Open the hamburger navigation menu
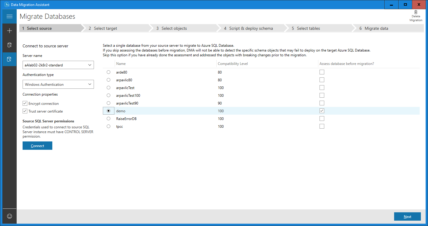 (x=9, y=16)
